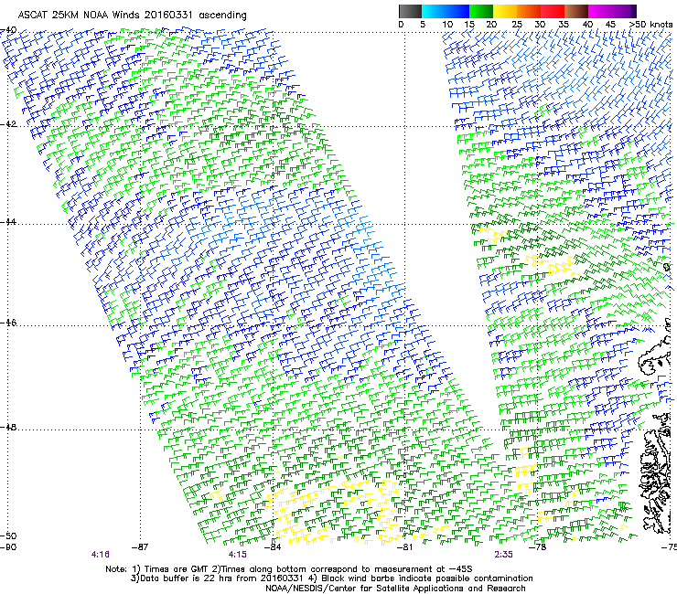Click the '20' label under the color bar
677x594 pixels.
click(491, 24)
